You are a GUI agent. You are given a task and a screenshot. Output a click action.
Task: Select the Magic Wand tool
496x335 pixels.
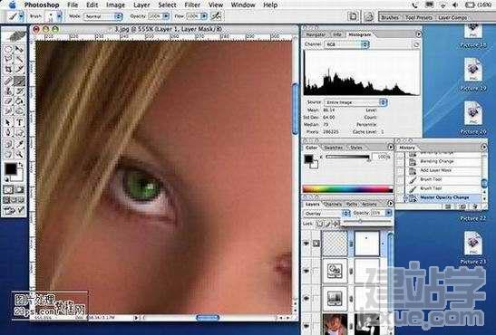tap(20, 59)
